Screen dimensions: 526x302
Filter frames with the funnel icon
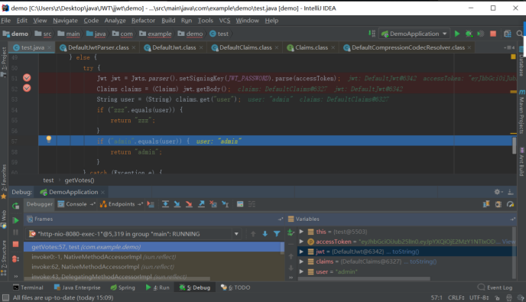click(x=277, y=234)
